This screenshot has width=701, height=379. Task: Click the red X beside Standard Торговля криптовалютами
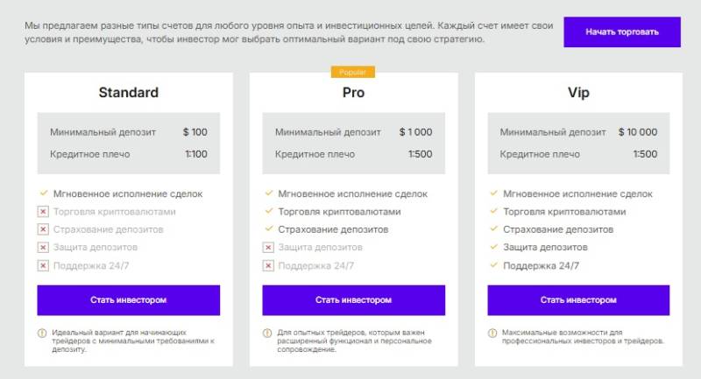coord(42,212)
